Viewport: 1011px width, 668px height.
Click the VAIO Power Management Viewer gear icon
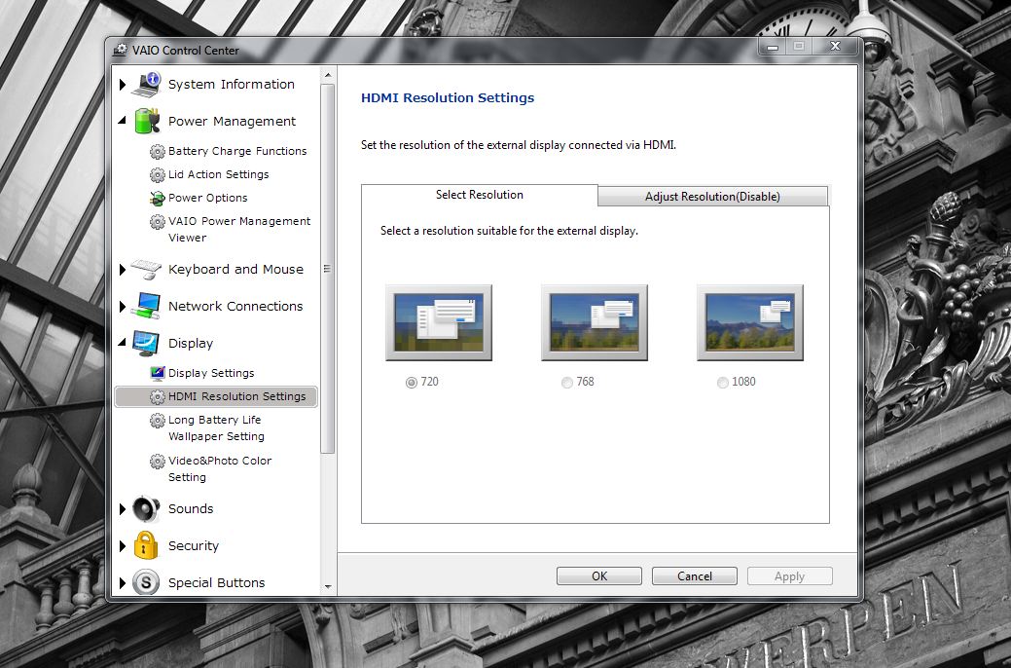click(x=158, y=222)
